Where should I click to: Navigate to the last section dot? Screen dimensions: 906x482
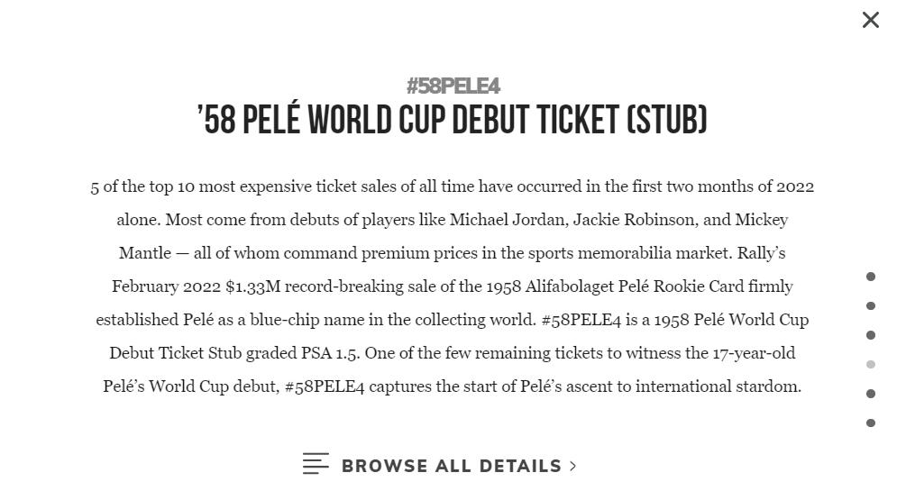pos(871,423)
